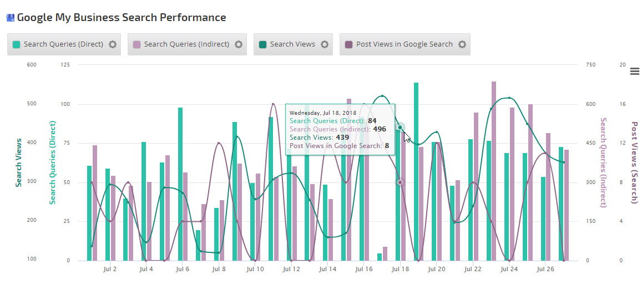Click the Post Views (Search) right axis title

[634, 162]
